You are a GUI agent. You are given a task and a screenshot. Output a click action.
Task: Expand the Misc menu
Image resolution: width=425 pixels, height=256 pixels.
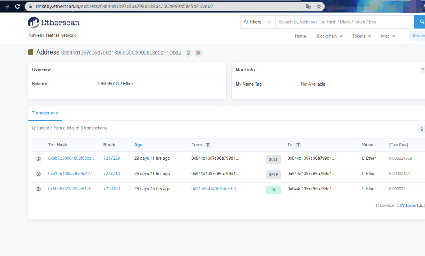388,36
